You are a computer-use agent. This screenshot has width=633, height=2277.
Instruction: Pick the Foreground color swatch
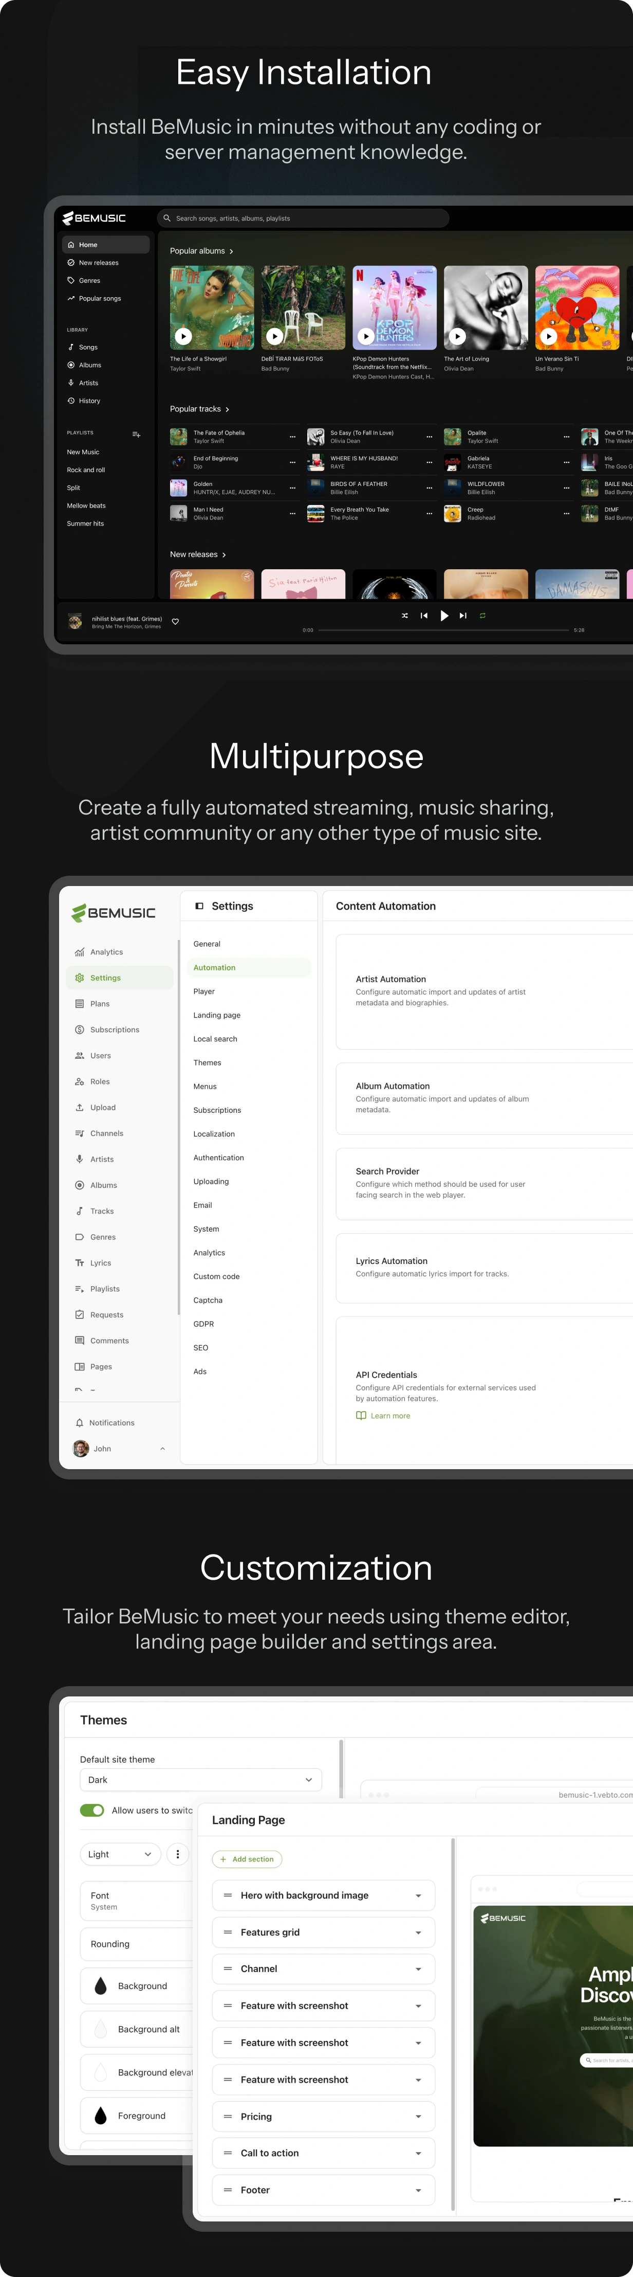[x=100, y=2116]
